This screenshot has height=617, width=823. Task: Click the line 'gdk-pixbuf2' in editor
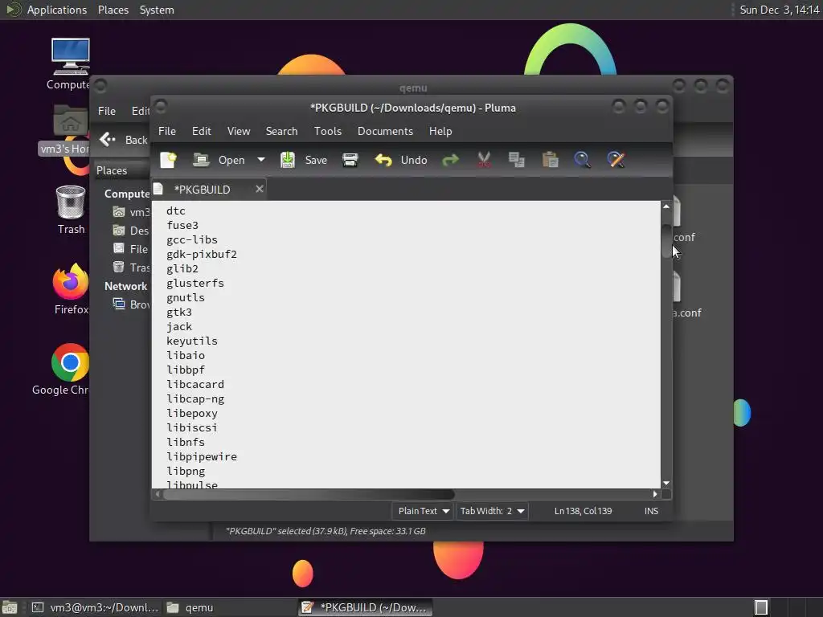point(202,255)
